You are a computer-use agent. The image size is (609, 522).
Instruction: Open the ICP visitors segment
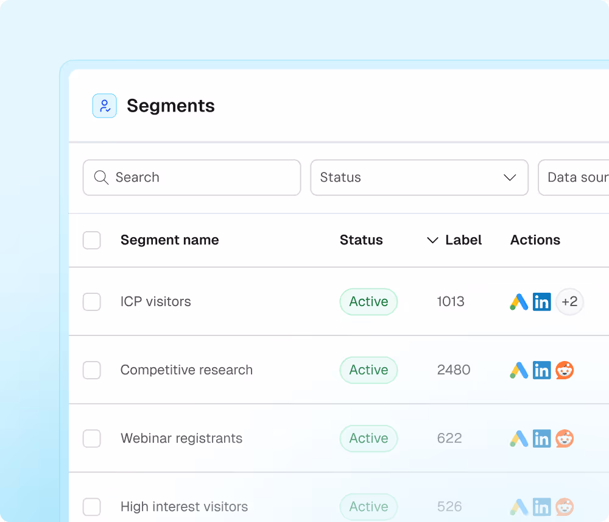pyautogui.click(x=156, y=302)
